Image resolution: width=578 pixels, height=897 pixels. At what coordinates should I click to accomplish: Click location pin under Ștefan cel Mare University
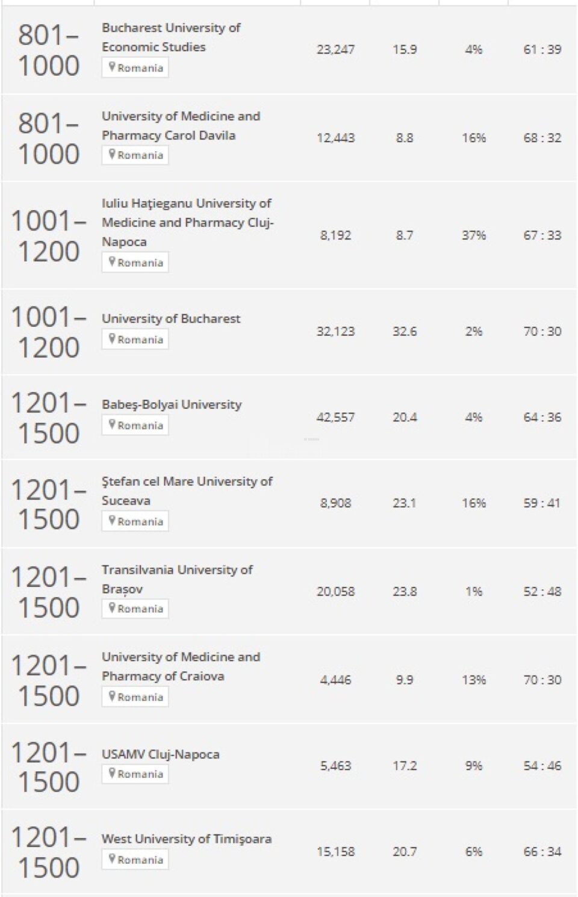112,521
